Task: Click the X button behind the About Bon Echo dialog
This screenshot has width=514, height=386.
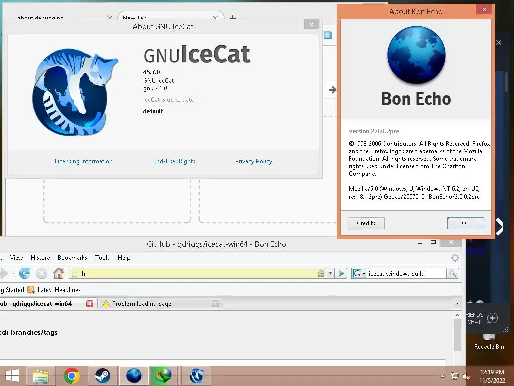Action: (x=499, y=42)
